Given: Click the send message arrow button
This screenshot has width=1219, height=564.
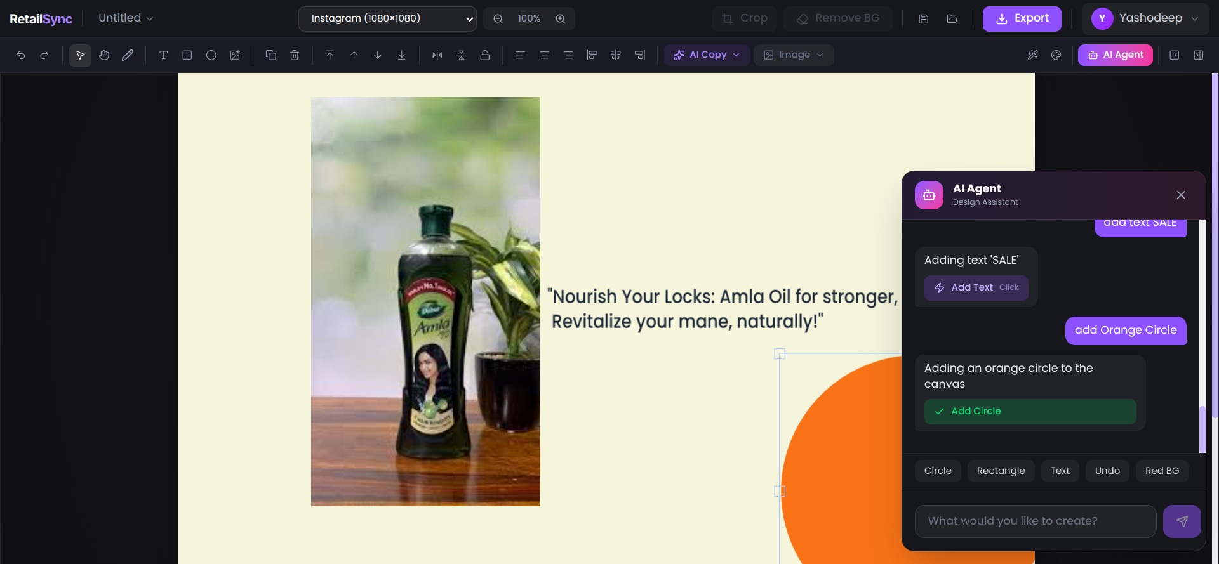Looking at the screenshot, I should 1182,521.
